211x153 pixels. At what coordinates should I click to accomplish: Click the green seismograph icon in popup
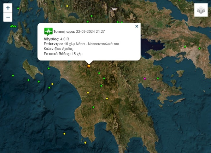48,31
